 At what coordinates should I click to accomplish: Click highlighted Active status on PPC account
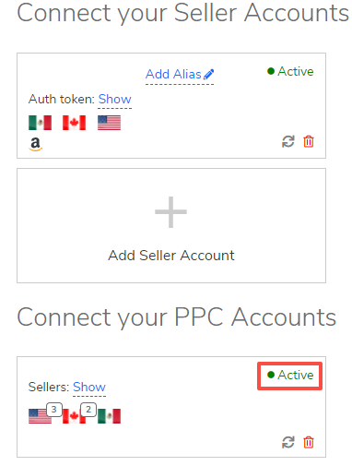click(290, 375)
